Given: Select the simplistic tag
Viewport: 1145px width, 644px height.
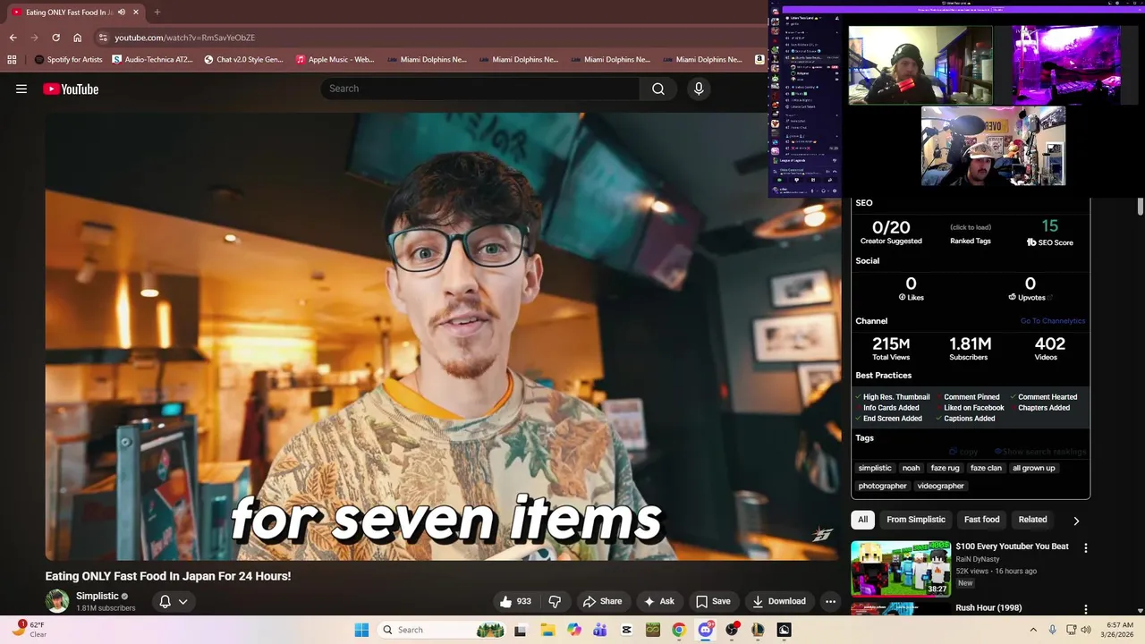Looking at the screenshot, I should click(875, 468).
